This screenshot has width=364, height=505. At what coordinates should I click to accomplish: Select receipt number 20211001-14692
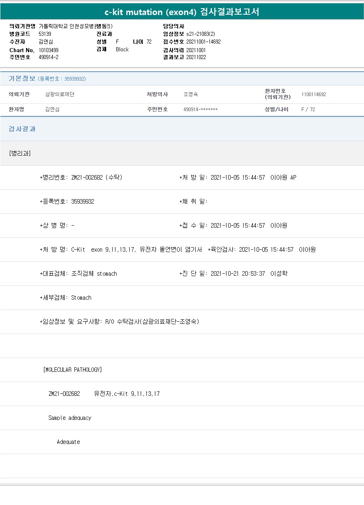[203, 42]
